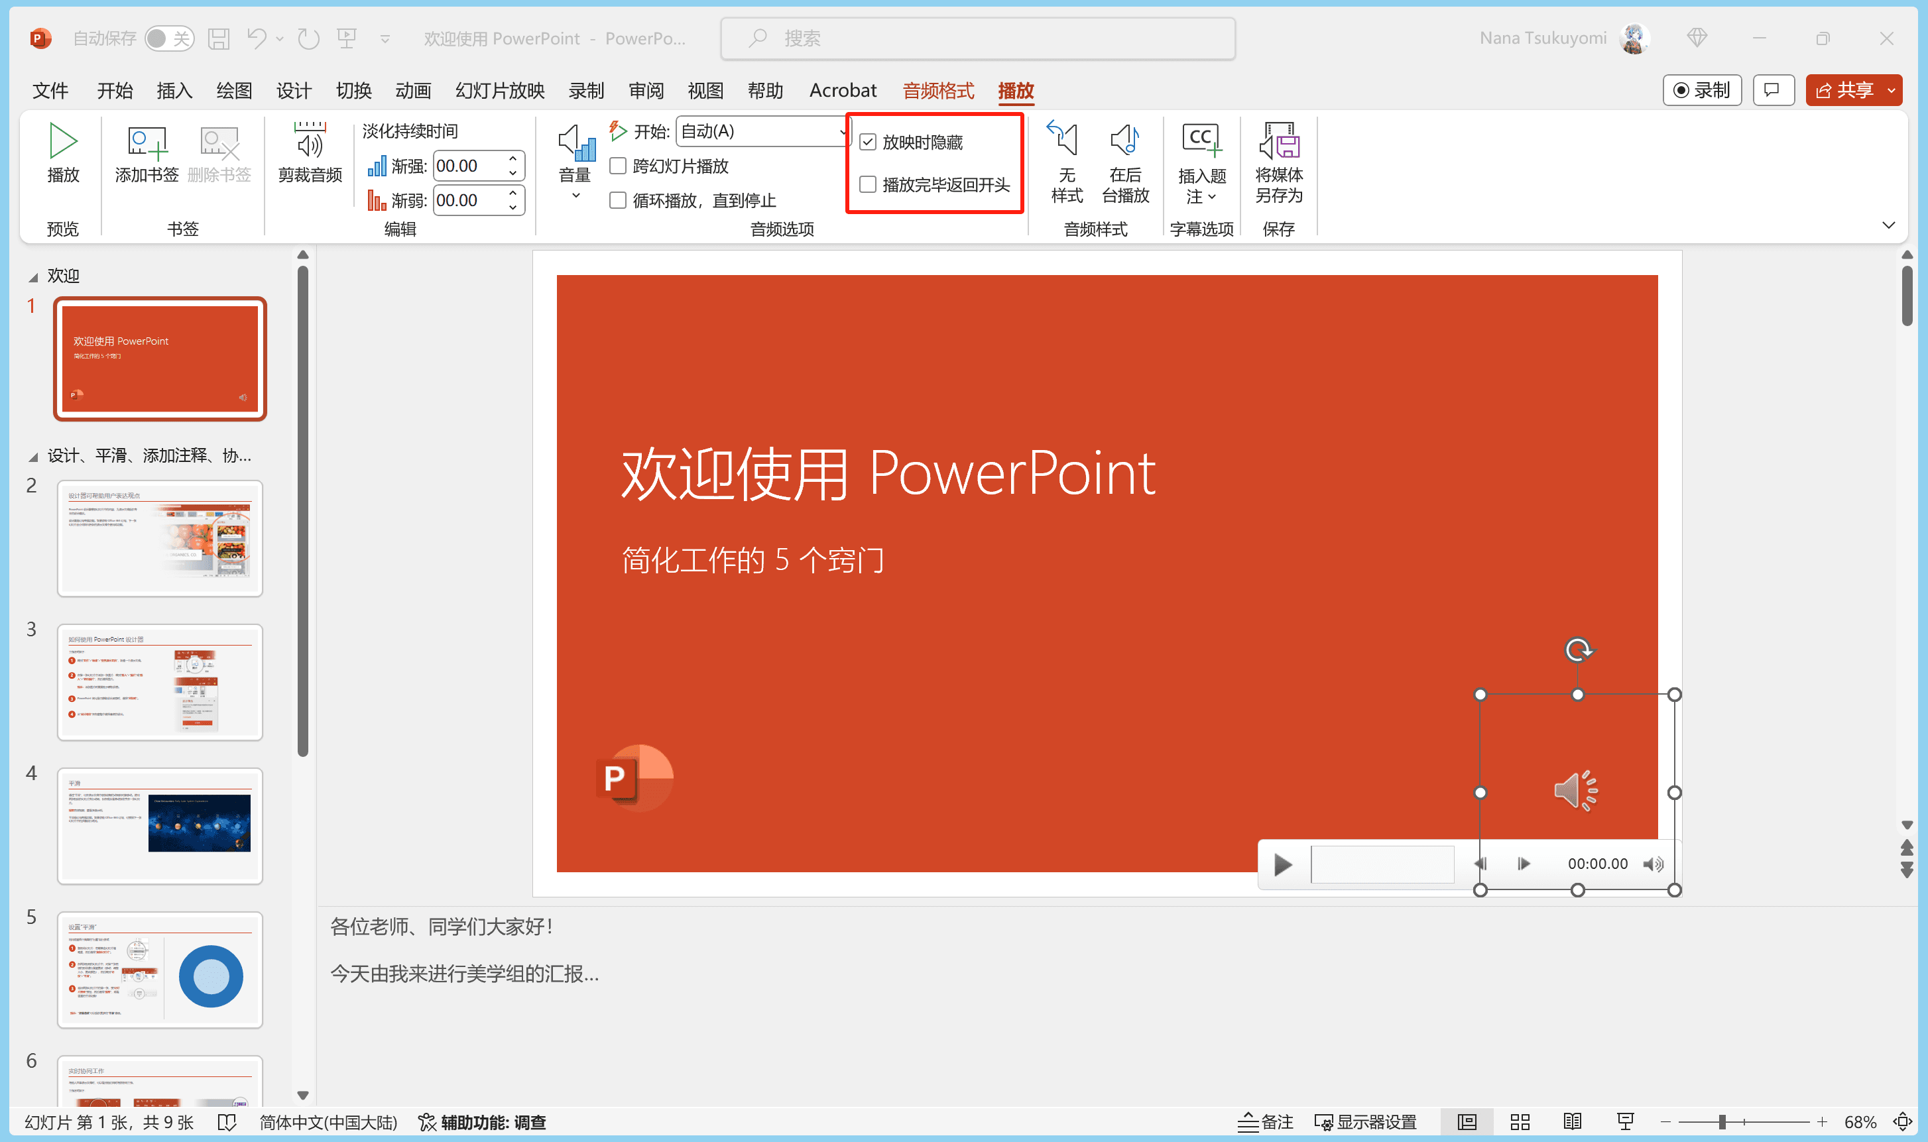This screenshot has height=1142, width=1928.
Task: Open the Animations (动画) tab
Action: tap(412, 91)
